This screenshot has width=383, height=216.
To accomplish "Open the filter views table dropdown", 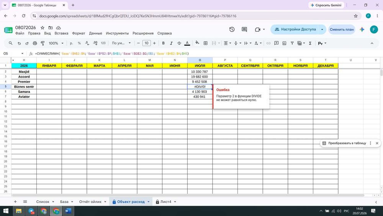I will pos(301,43).
